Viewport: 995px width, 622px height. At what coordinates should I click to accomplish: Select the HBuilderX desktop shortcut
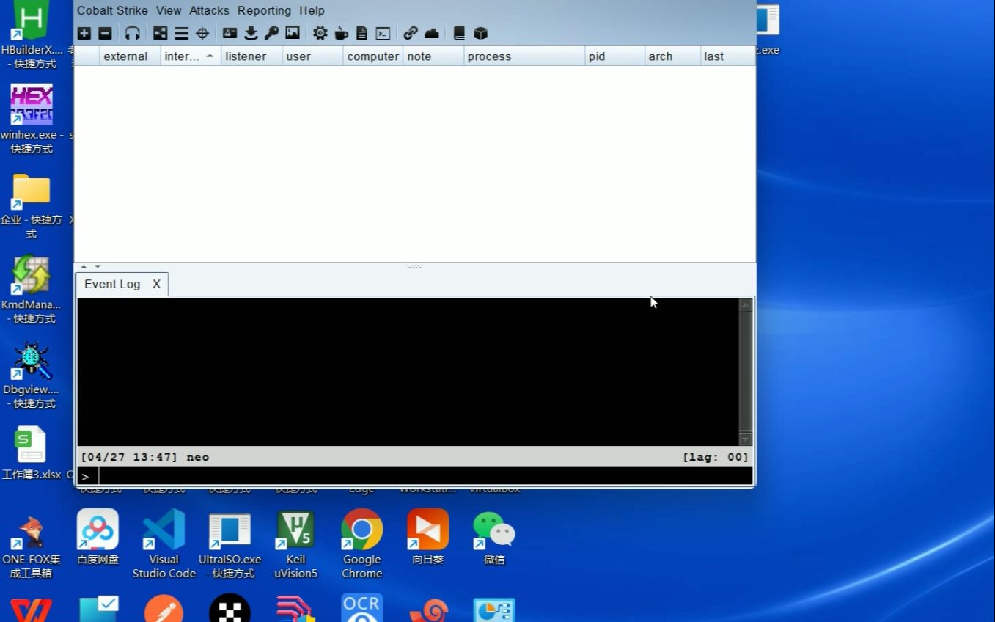(31, 35)
